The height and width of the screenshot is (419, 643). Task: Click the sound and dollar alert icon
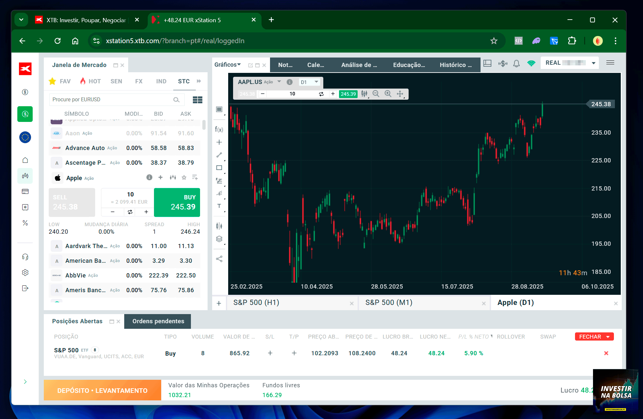click(503, 63)
